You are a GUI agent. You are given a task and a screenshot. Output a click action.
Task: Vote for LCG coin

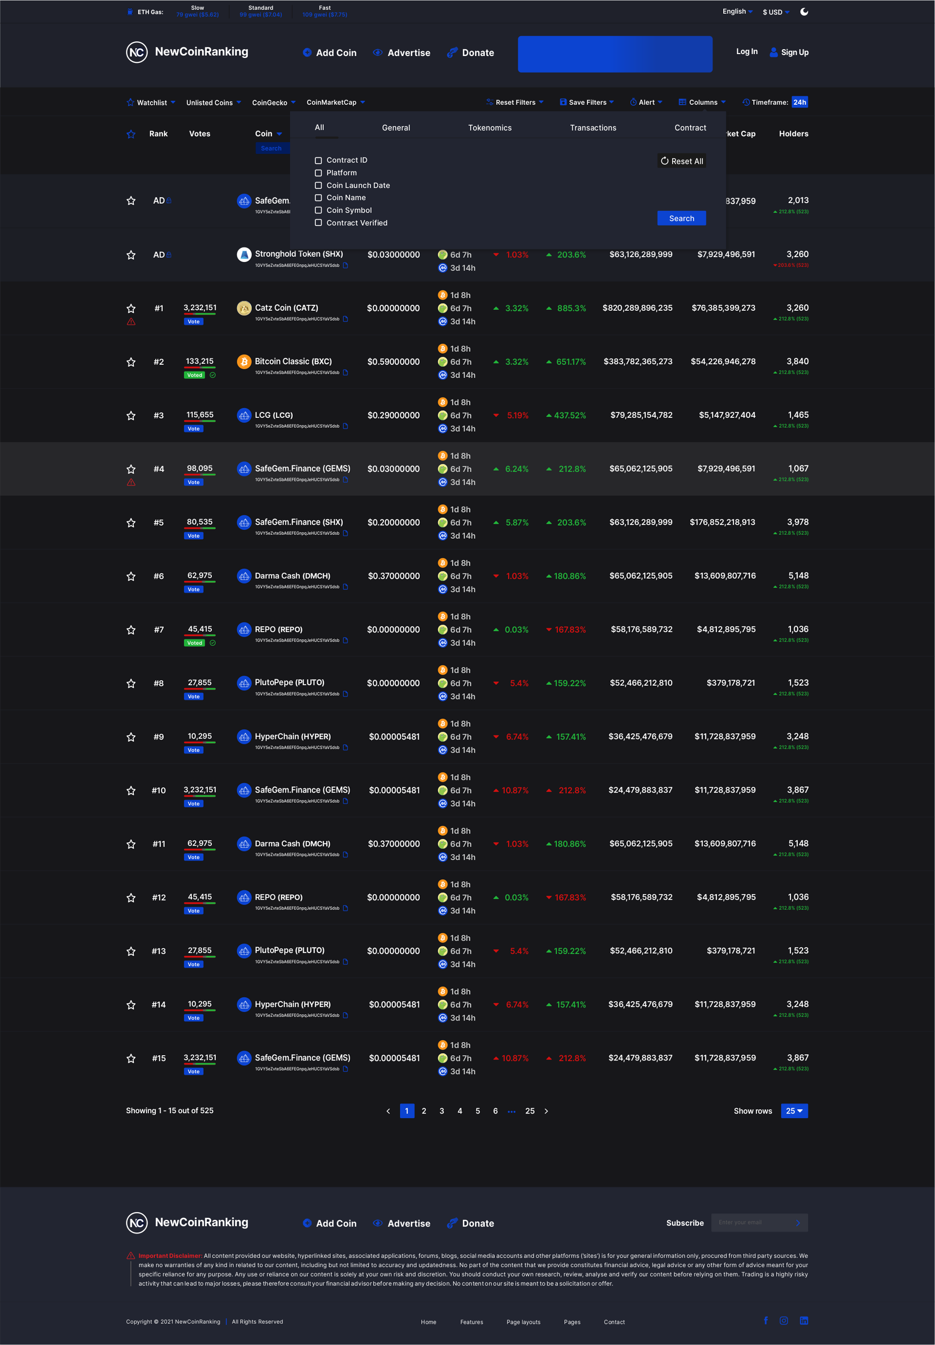pyautogui.click(x=194, y=429)
